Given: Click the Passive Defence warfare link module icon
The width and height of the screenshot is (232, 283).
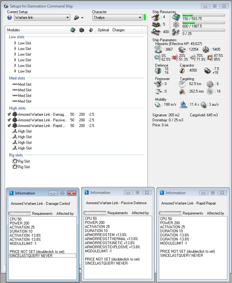Looking at the screenshot, I should (x=15, y=120).
